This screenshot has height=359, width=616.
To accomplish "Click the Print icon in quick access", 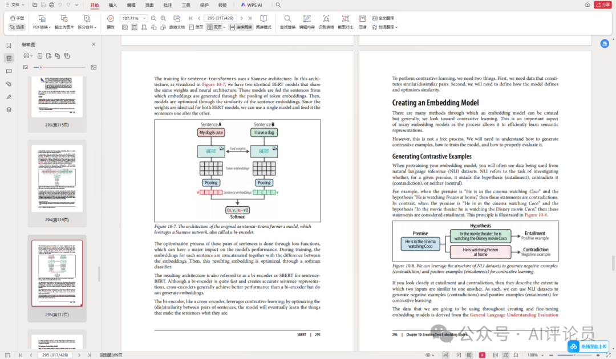I will click(x=51, y=5).
